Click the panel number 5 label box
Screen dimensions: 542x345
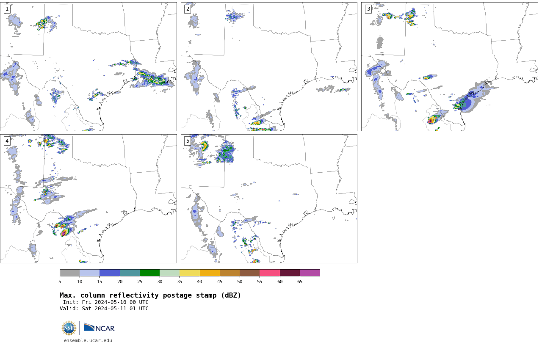(188, 141)
